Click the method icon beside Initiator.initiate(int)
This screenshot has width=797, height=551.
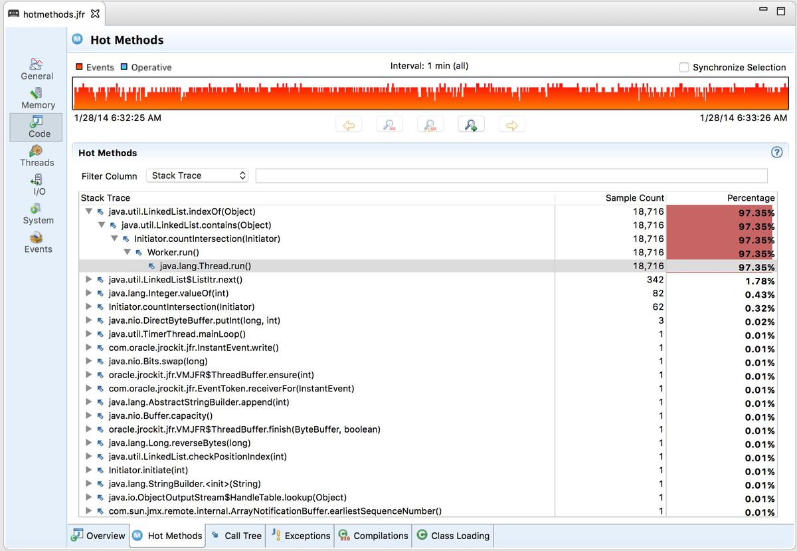pyautogui.click(x=100, y=470)
